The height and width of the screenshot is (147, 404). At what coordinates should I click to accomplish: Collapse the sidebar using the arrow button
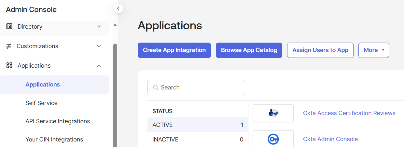(x=118, y=9)
